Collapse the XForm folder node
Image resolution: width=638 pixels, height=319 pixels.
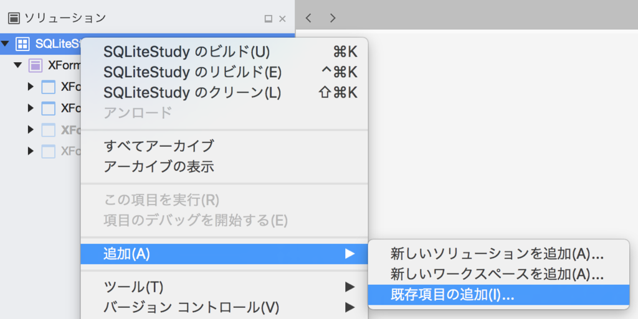tap(17, 65)
